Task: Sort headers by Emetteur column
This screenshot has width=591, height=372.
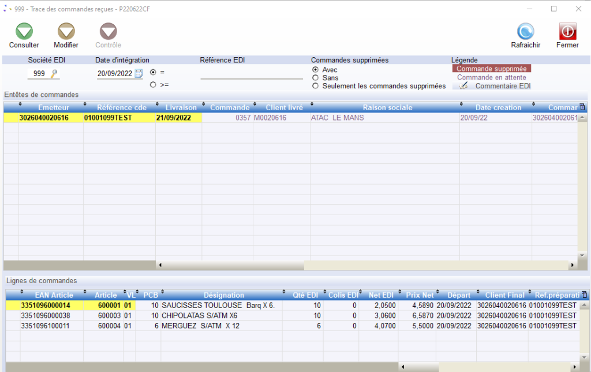Action: (53, 108)
